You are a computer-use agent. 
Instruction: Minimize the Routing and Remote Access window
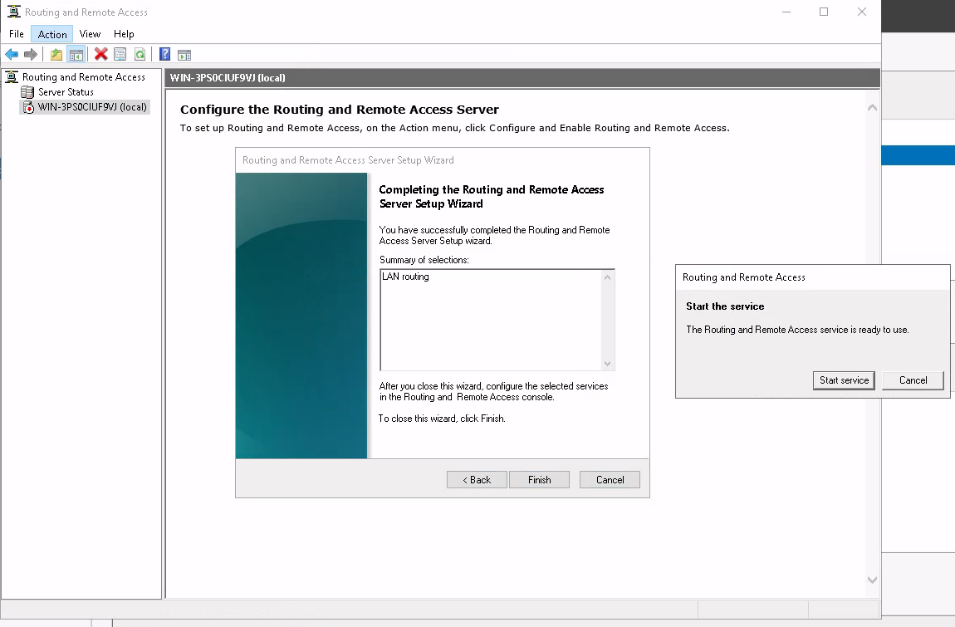click(786, 12)
